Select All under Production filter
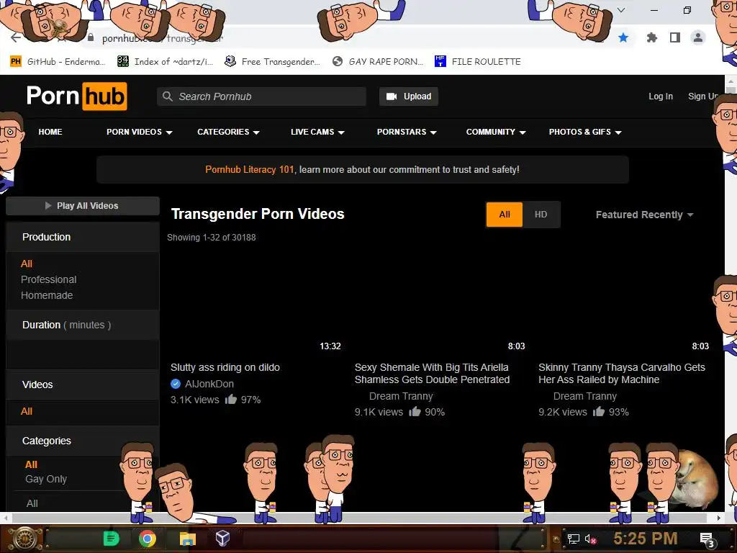 (x=27, y=264)
